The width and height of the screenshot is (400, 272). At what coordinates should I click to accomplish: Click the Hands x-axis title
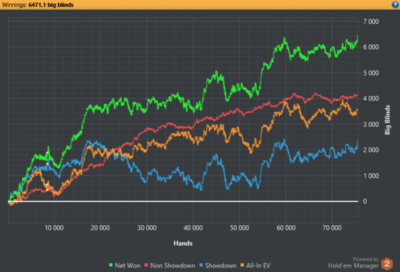[x=183, y=243]
